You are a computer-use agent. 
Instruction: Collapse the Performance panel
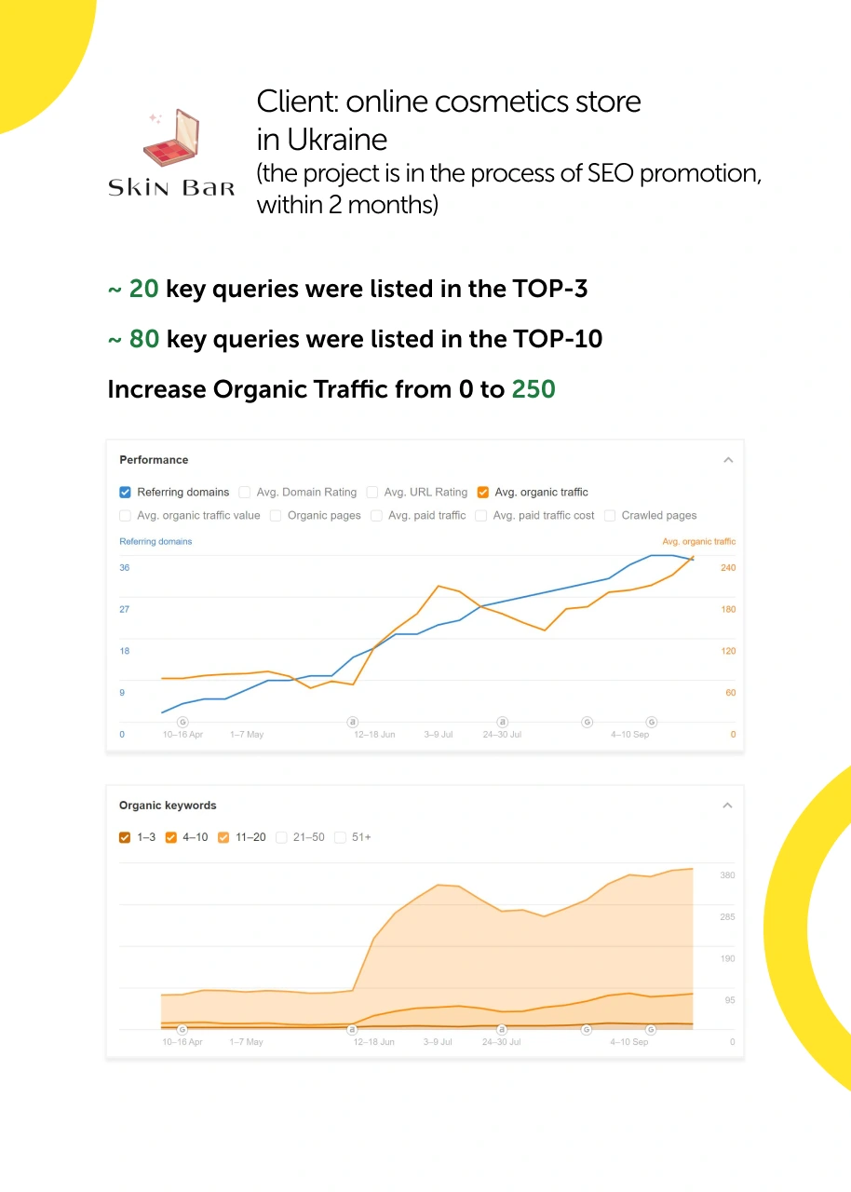(728, 460)
